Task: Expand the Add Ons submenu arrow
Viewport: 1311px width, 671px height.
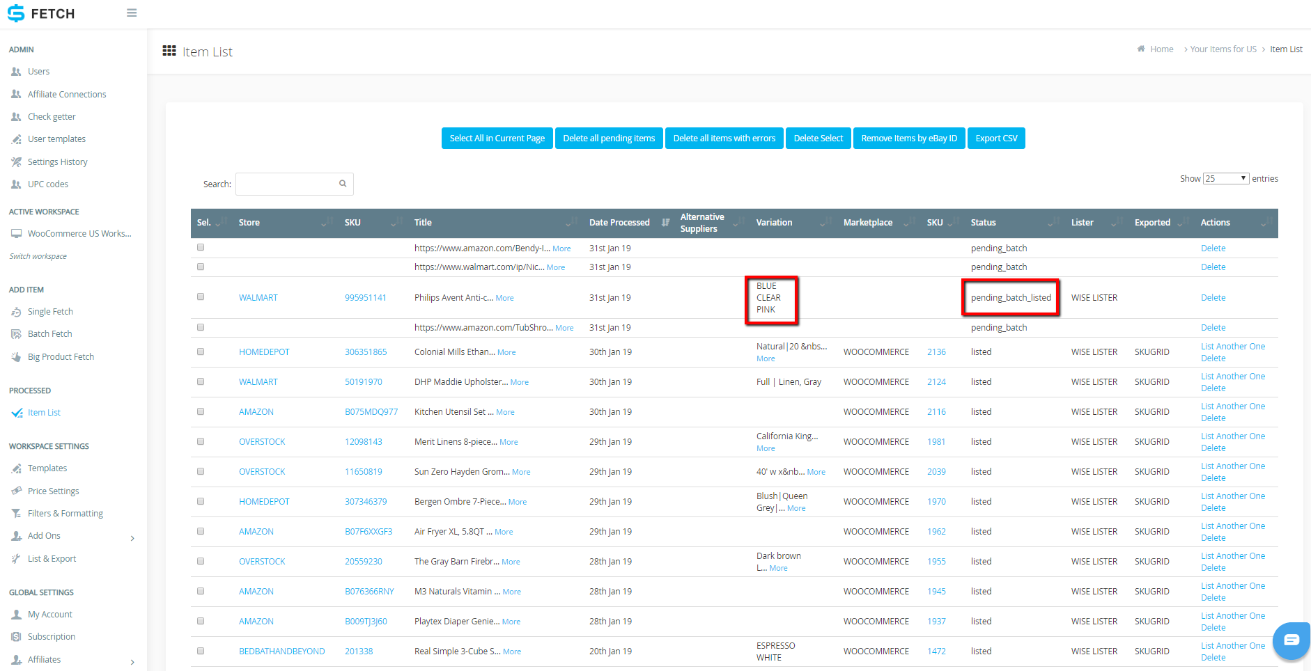Action: pyautogui.click(x=132, y=538)
